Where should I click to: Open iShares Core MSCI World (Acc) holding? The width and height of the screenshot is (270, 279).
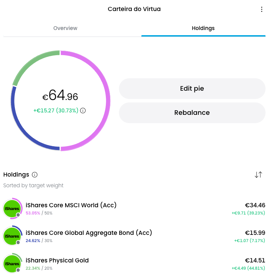point(134,209)
